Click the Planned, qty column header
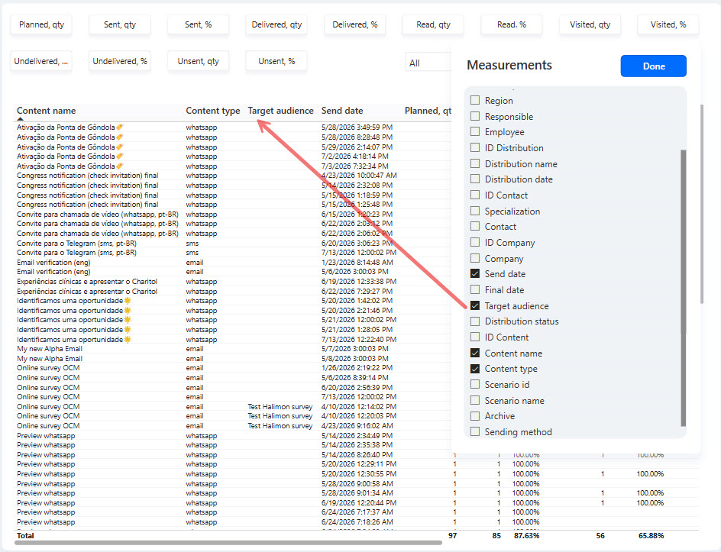The height and width of the screenshot is (552, 721). (428, 111)
